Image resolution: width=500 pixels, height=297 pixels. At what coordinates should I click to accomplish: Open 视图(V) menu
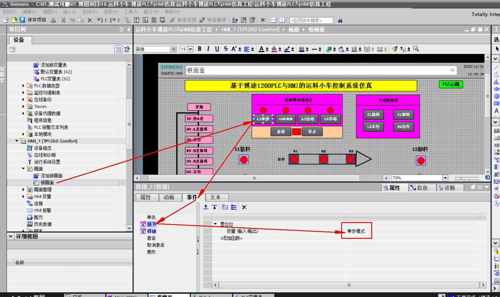(x=50, y=12)
